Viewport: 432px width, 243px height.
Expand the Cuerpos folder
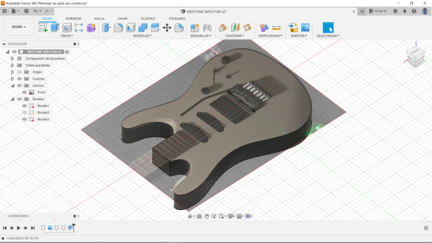12,79
